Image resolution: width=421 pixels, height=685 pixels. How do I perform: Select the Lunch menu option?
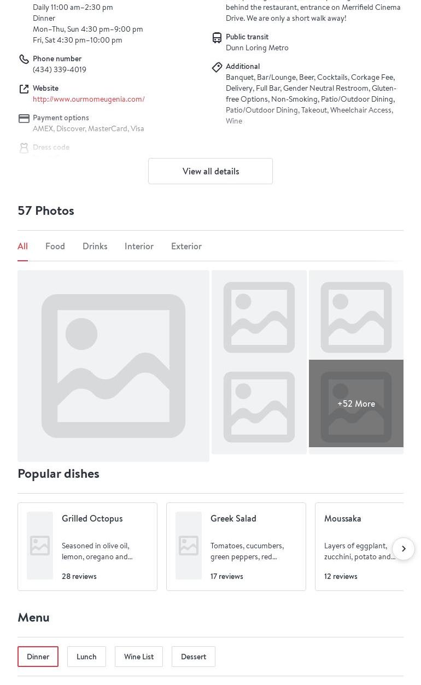point(86,657)
